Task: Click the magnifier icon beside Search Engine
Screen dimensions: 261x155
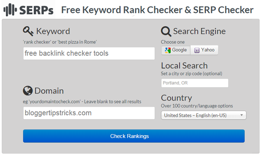Action: tap(166, 31)
